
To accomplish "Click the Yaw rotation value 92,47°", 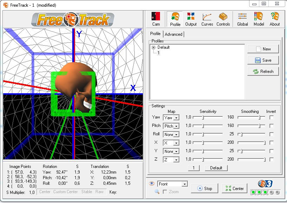I will 62,172.
